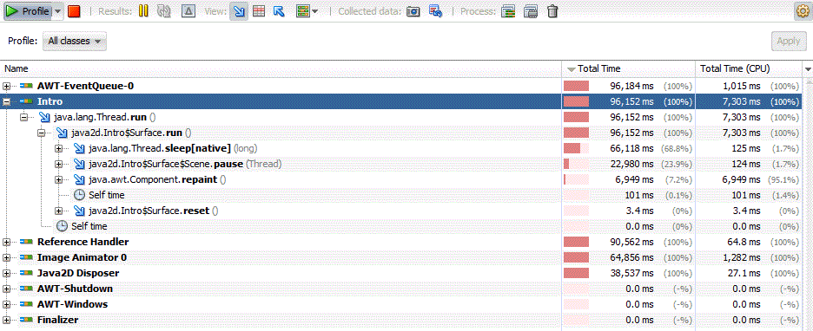
Task: Click the method arrow icon beside Component.repaint
Action: pyautogui.click(x=79, y=179)
